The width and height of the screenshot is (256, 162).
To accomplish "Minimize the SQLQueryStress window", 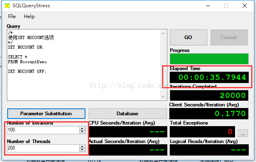I will 208,6.
